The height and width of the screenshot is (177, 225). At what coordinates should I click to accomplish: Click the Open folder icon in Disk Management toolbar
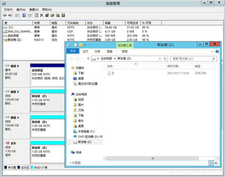[x=52, y=15]
